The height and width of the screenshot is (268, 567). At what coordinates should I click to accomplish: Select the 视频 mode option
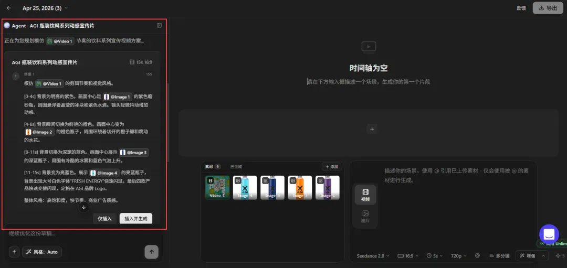[365, 195]
